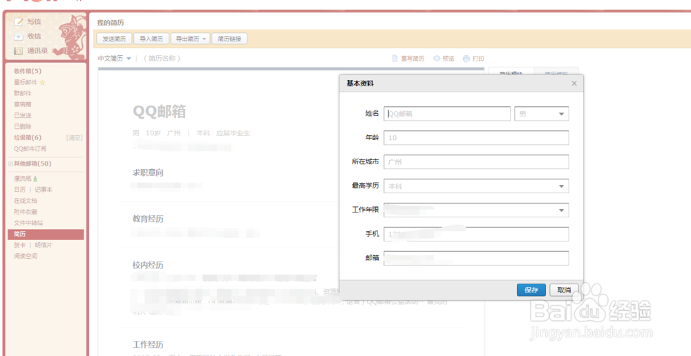The image size is (691, 356).
Task: Open QQ邮件订阅 in sidebar
Action: pyautogui.click(x=30, y=149)
